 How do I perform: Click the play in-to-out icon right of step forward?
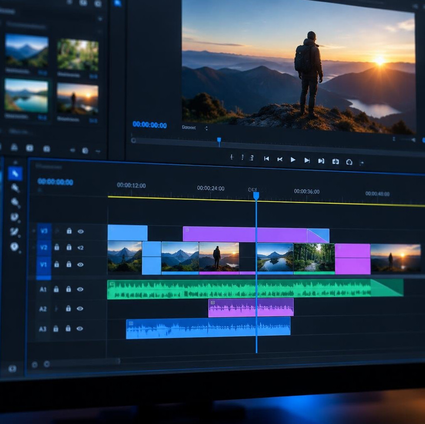[x=321, y=161]
